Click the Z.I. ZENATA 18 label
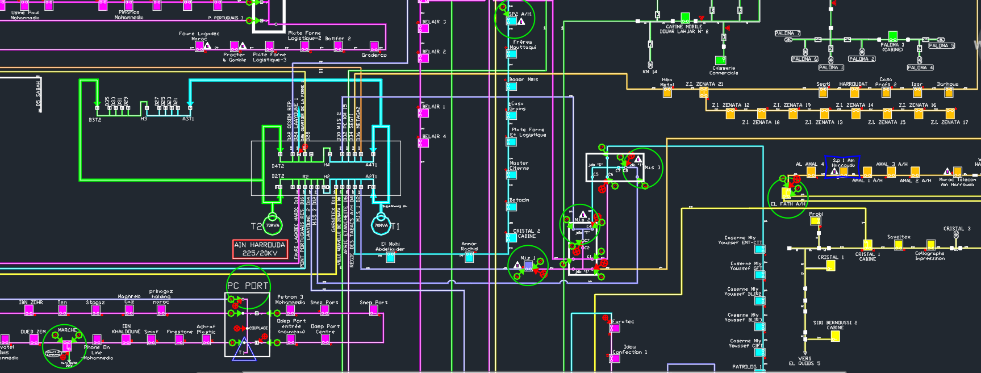 point(761,122)
